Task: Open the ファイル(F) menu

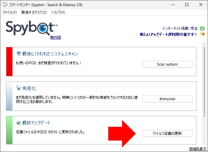Action: (x=10, y=12)
